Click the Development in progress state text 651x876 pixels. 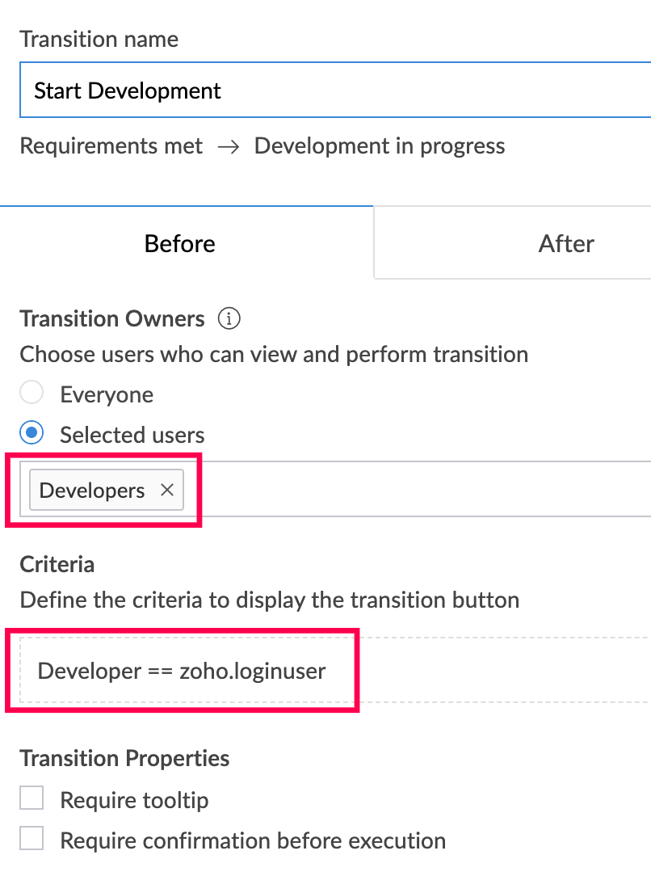[x=380, y=146]
